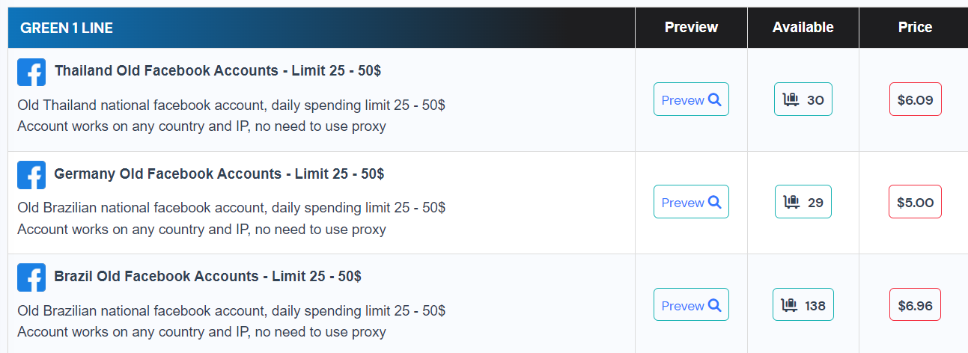
Task: Click the $6.09 price button
Action: [915, 99]
